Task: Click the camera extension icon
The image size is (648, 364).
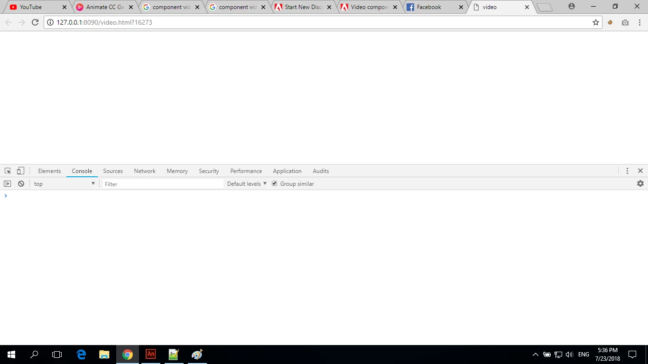Action: coord(625,22)
